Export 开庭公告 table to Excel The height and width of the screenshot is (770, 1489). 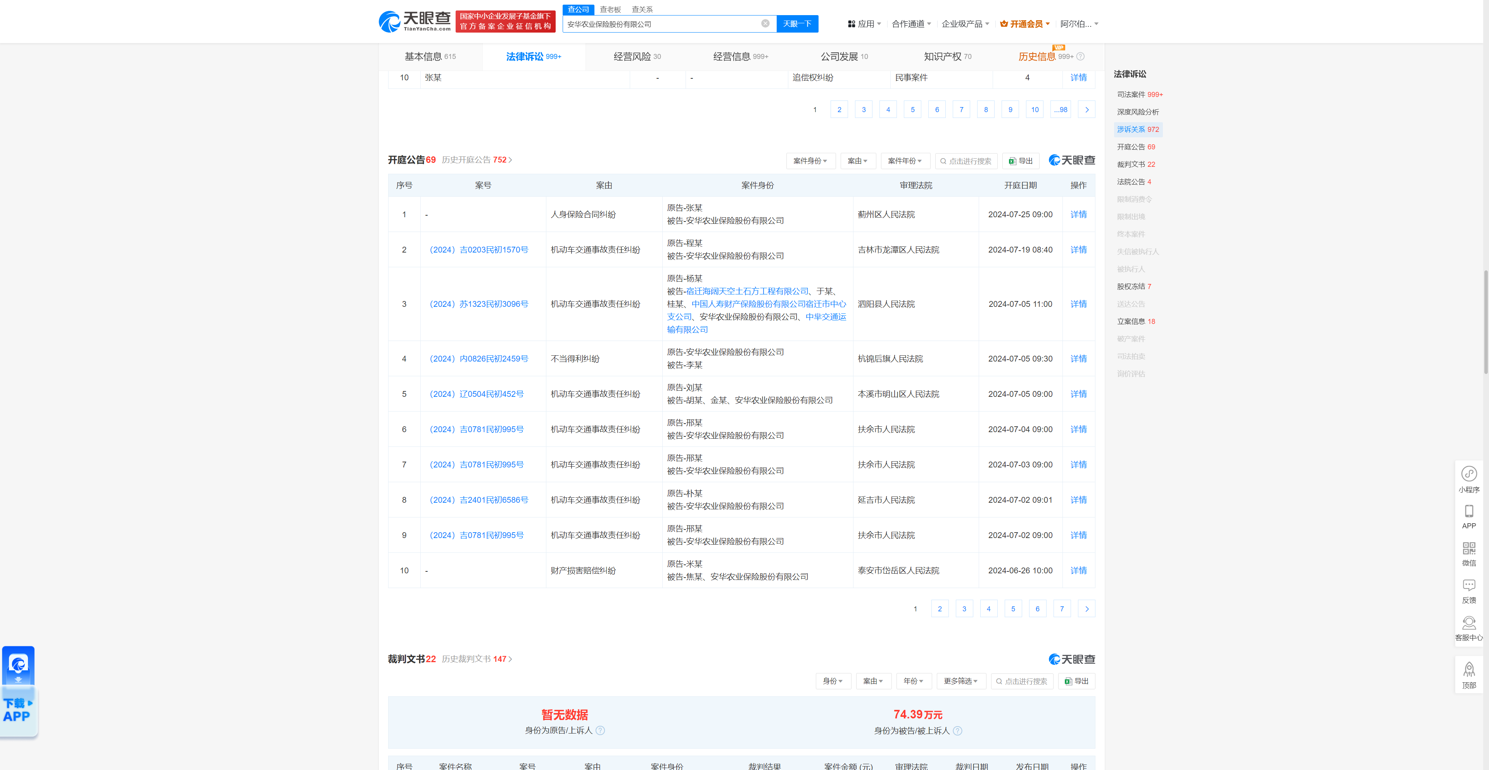[x=1021, y=161]
